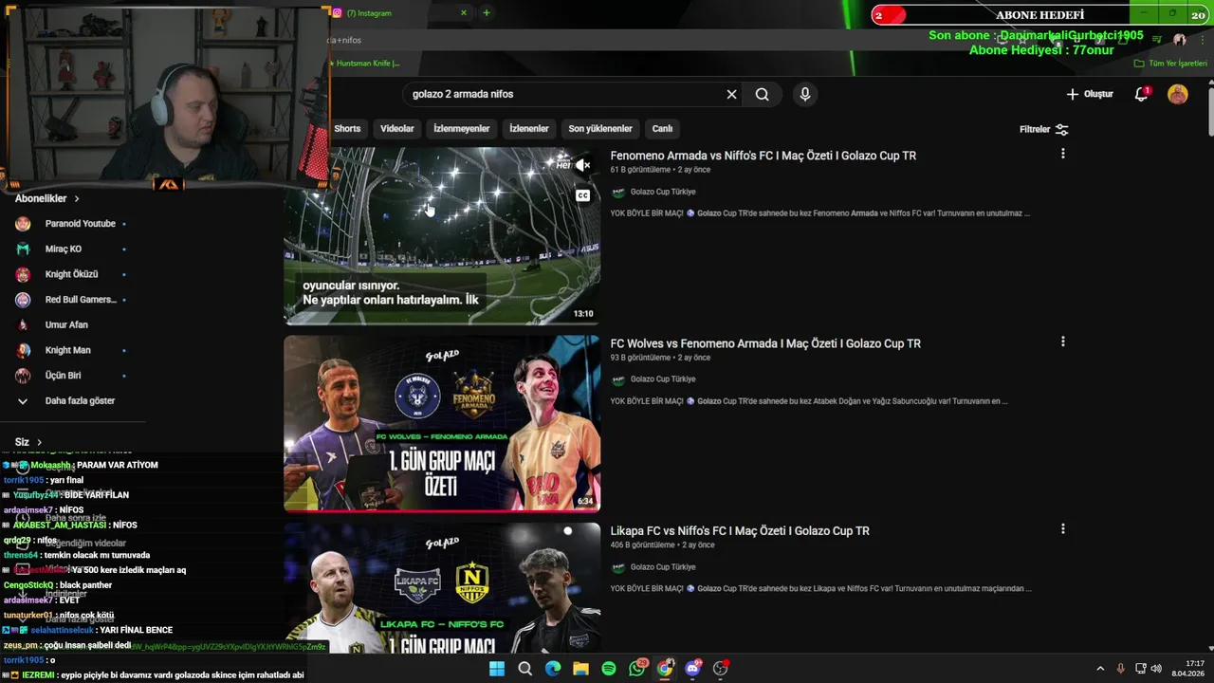This screenshot has height=683, width=1214.
Task: Open the channel name under the FC Wolves vs Fenomeno video
Action: click(663, 379)
